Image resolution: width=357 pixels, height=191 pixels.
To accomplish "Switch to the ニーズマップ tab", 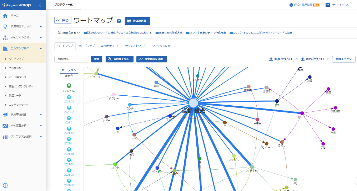I will point(87,46).
